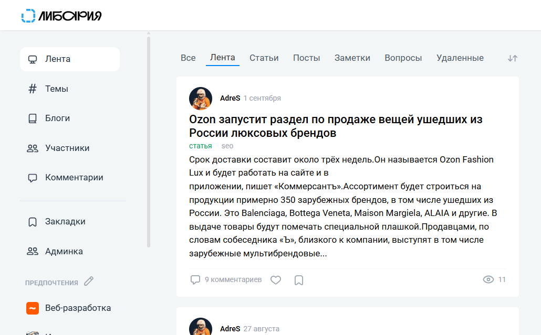
Task: Switch to the Вопросы tab
Action: [x=403, y=58]
